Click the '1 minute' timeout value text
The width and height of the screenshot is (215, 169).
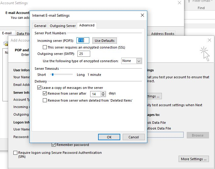pyautogui.click(x=94, y=75)
